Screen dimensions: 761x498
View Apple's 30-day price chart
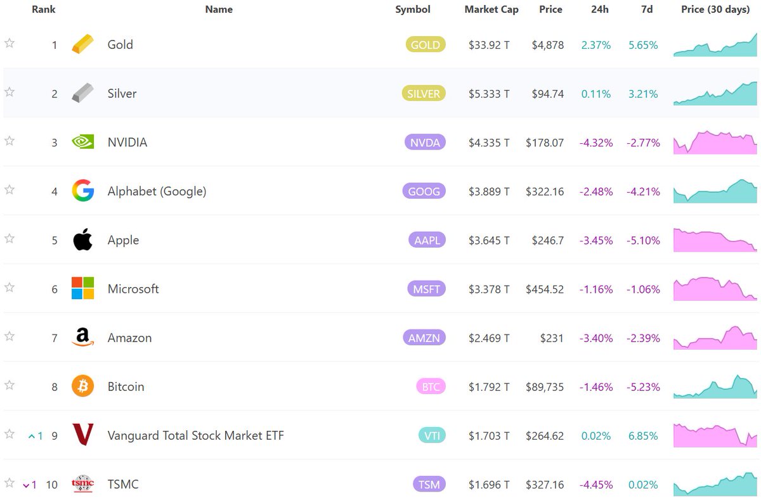pos(715,240)
